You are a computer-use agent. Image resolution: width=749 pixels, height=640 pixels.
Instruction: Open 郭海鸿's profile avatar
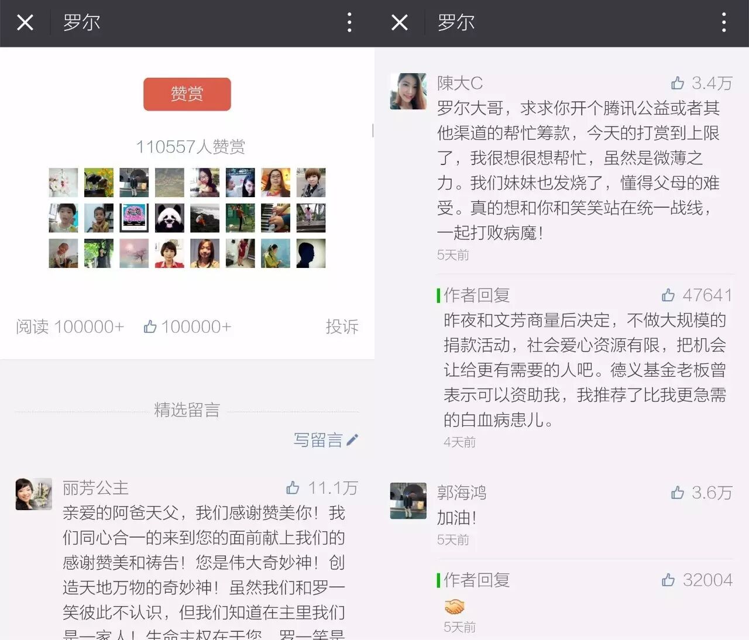pyautogui.click(x=408, y=501)
